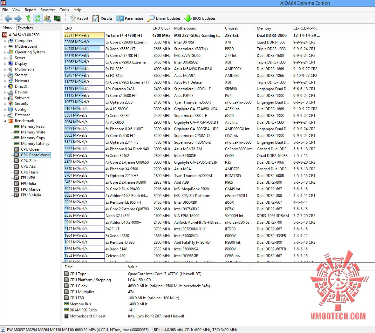
Task: Sort by the CPU Clock column header
Action: [161, 28]
